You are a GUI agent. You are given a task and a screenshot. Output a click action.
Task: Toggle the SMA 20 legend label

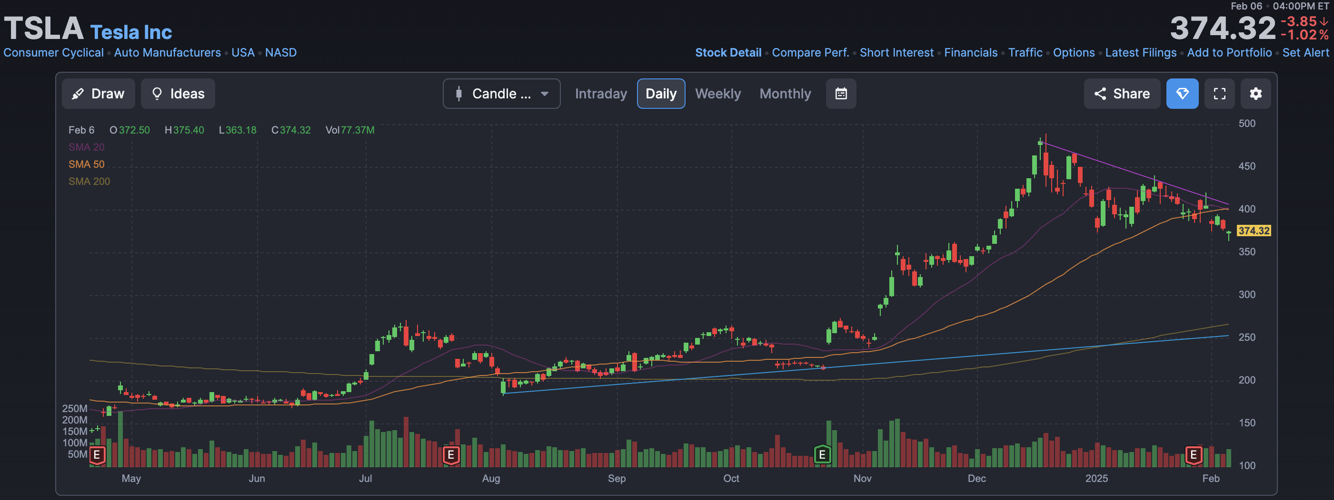pos(87,147)
